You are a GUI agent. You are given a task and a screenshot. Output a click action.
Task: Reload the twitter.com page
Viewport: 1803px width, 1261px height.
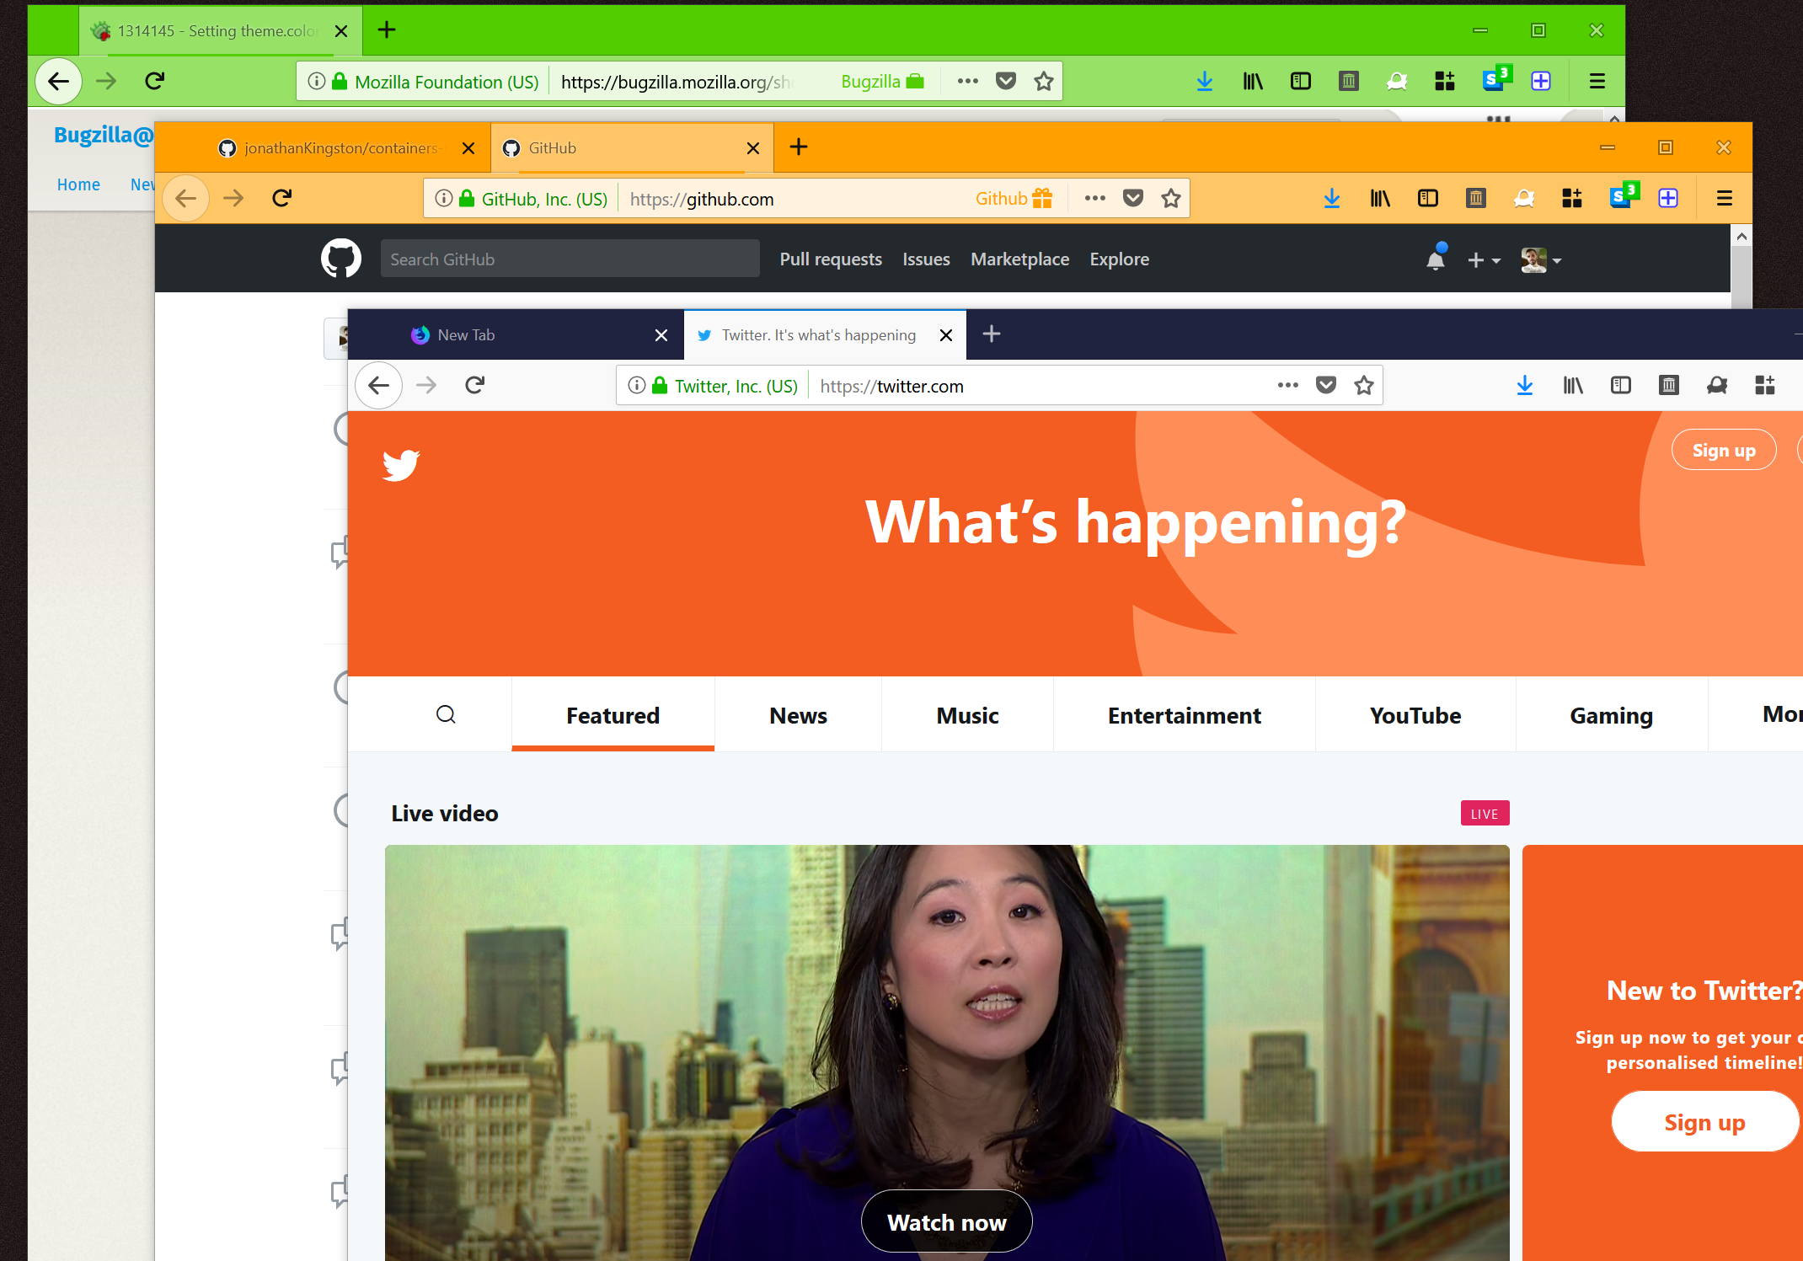(x=475, y=386)
